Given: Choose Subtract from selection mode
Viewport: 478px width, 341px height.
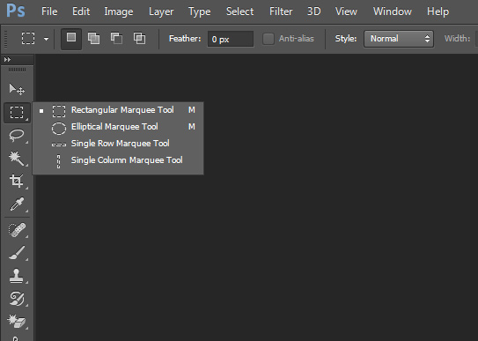Looking at the screenshot, I should [x=116, y=39].
